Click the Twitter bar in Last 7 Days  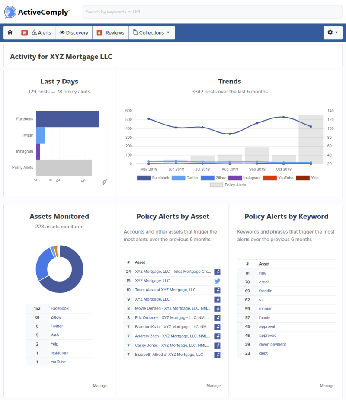[x=41, y=135]
